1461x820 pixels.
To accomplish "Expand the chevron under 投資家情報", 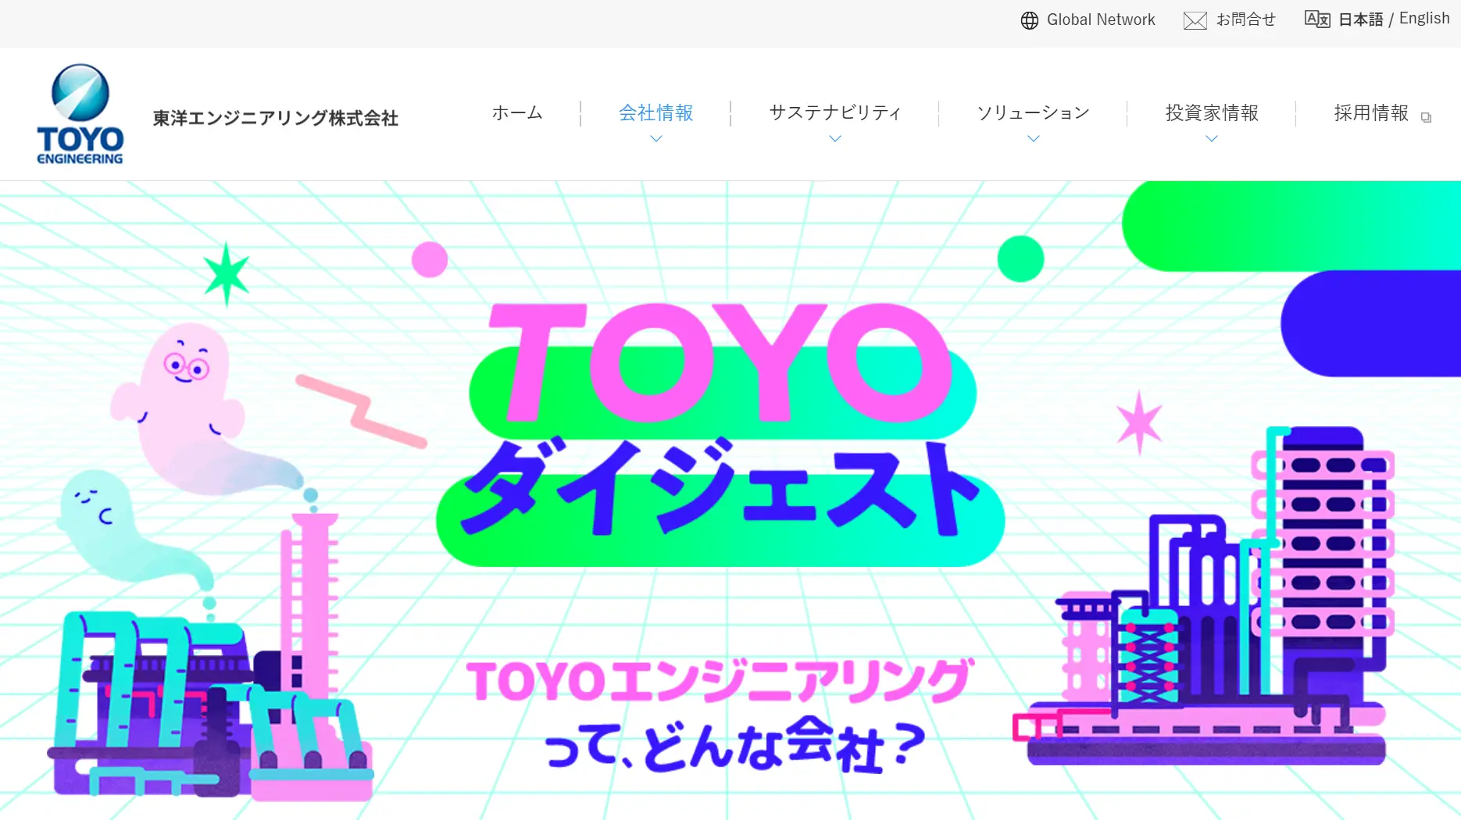I will [x=1212, y=138].
